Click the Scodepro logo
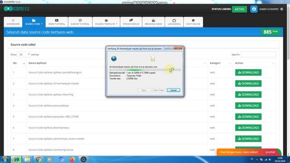Screen dimensions: 290x163 [16, 9]
